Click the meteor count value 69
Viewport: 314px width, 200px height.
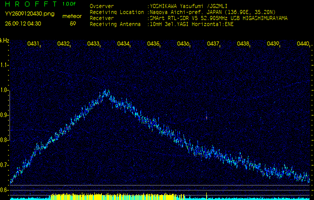coord(73,23)
